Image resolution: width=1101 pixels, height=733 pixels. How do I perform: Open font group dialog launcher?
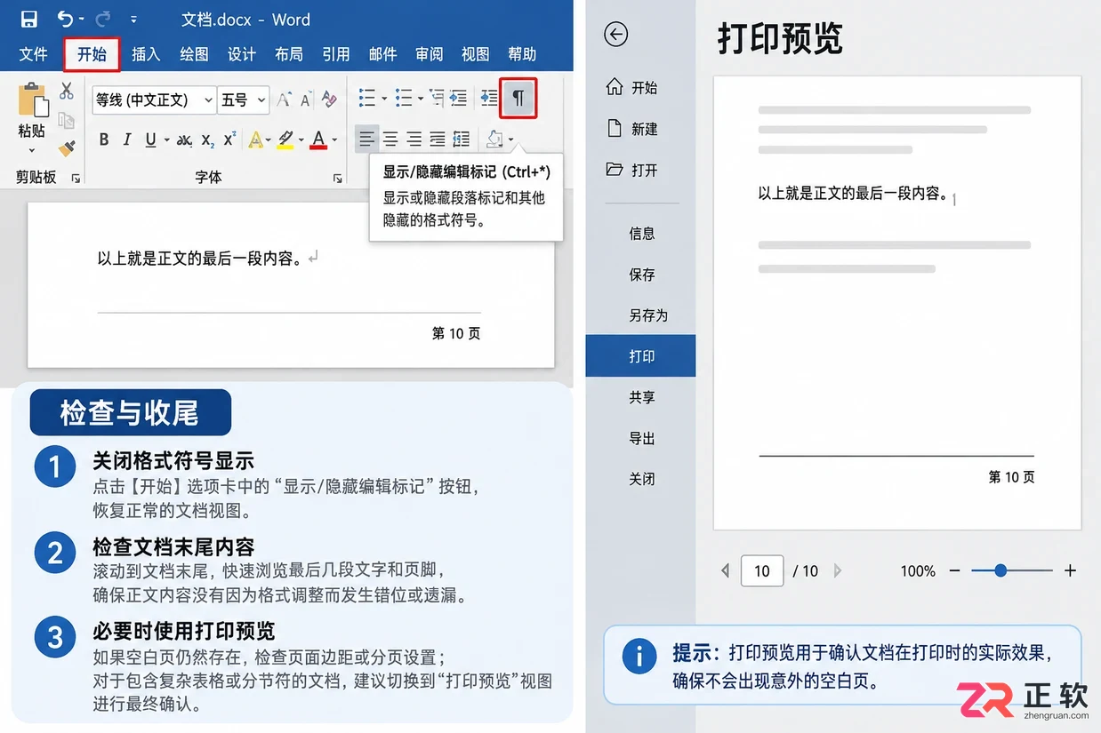tap(338, 179)
